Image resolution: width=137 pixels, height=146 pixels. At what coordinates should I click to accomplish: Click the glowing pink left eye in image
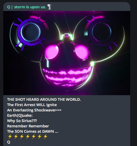tap(52, 52)
